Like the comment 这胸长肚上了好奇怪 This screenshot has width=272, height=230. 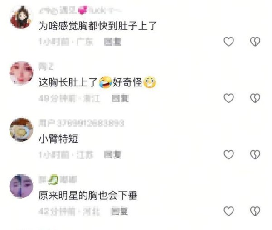coord(229,98)
